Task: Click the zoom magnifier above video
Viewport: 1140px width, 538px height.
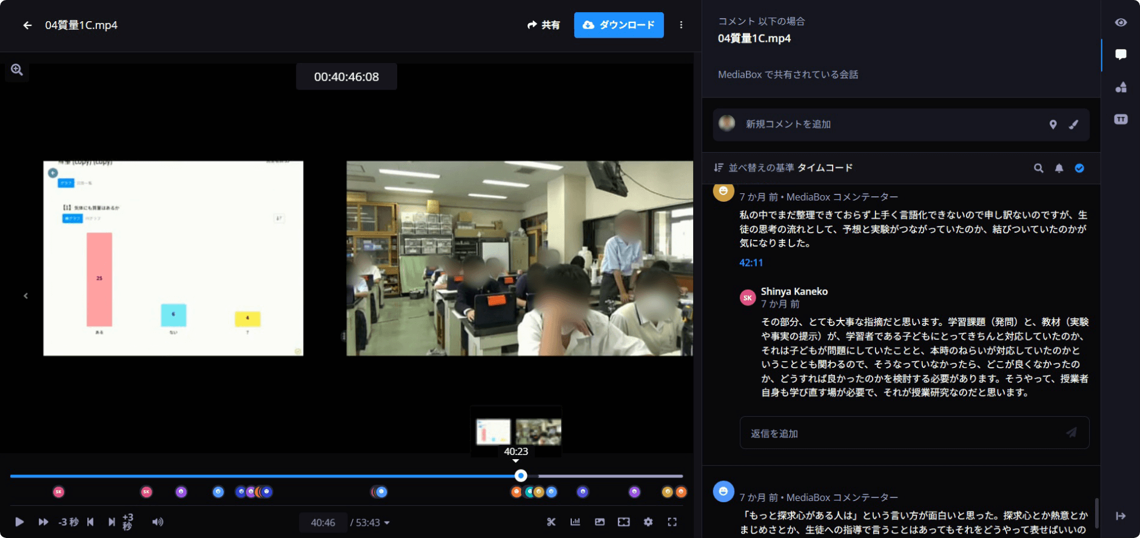Action: (x=17, y=70)
